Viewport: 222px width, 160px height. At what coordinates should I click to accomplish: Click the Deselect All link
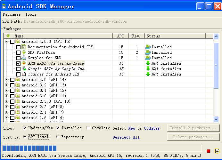coord(126,137)
